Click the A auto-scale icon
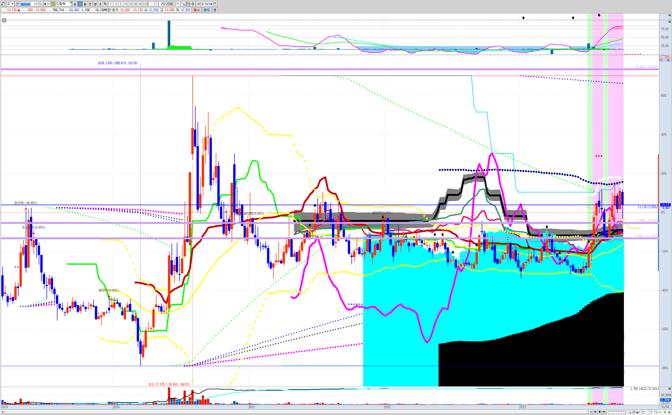 coord(669,412)
